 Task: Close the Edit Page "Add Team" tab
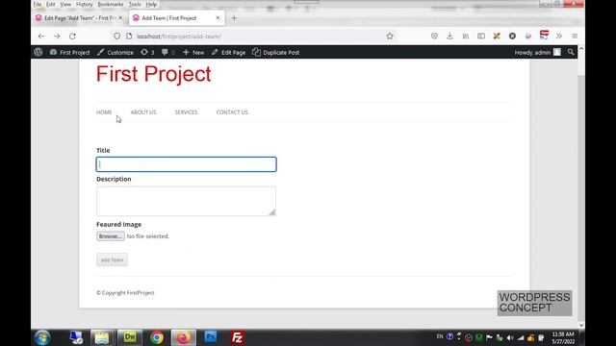[x=120, y=18]
